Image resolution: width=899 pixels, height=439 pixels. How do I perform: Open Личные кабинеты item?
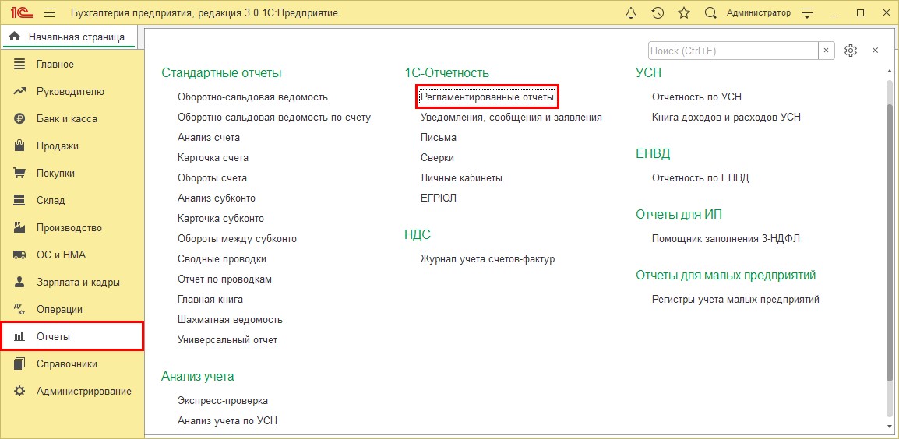point(461,177)
